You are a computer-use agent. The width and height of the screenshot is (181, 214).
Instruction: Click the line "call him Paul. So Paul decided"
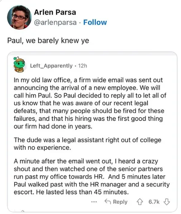90,96
